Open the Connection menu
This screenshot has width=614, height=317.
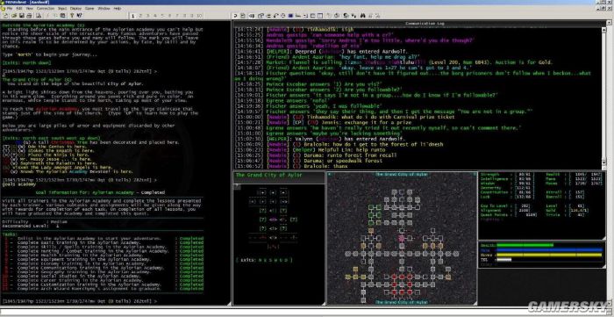(x=46, y=8)
